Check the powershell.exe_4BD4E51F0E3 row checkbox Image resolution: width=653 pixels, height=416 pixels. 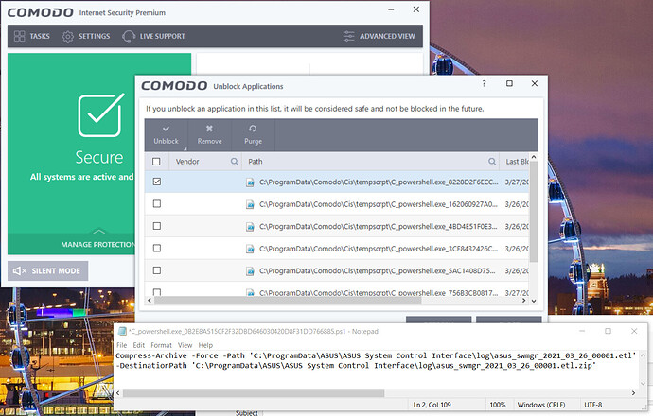pos(157,227)
